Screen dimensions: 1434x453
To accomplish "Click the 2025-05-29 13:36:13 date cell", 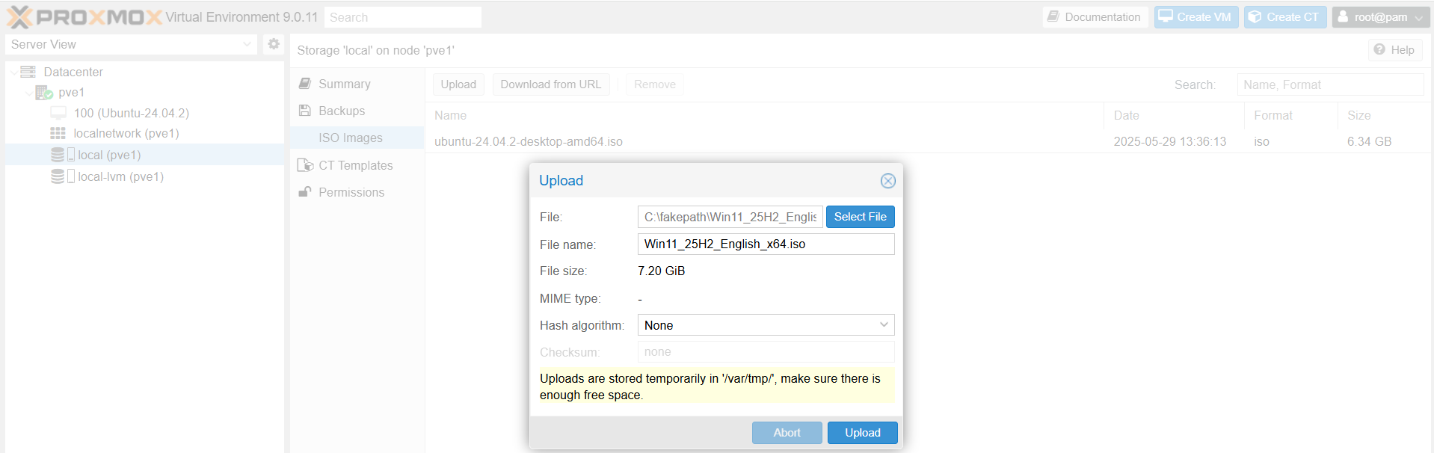I will 1170,141.
